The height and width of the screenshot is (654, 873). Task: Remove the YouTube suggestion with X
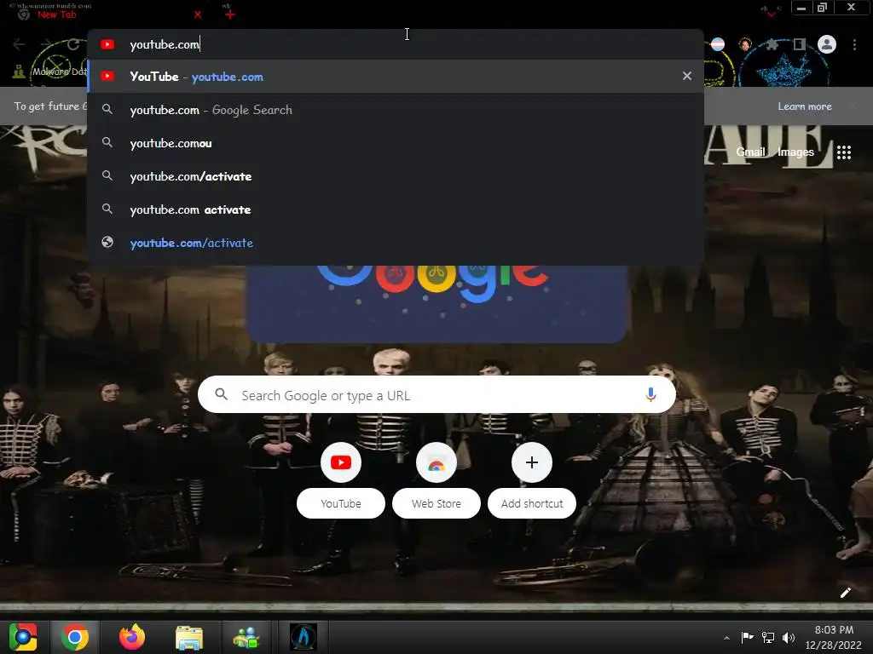[687, 76]
